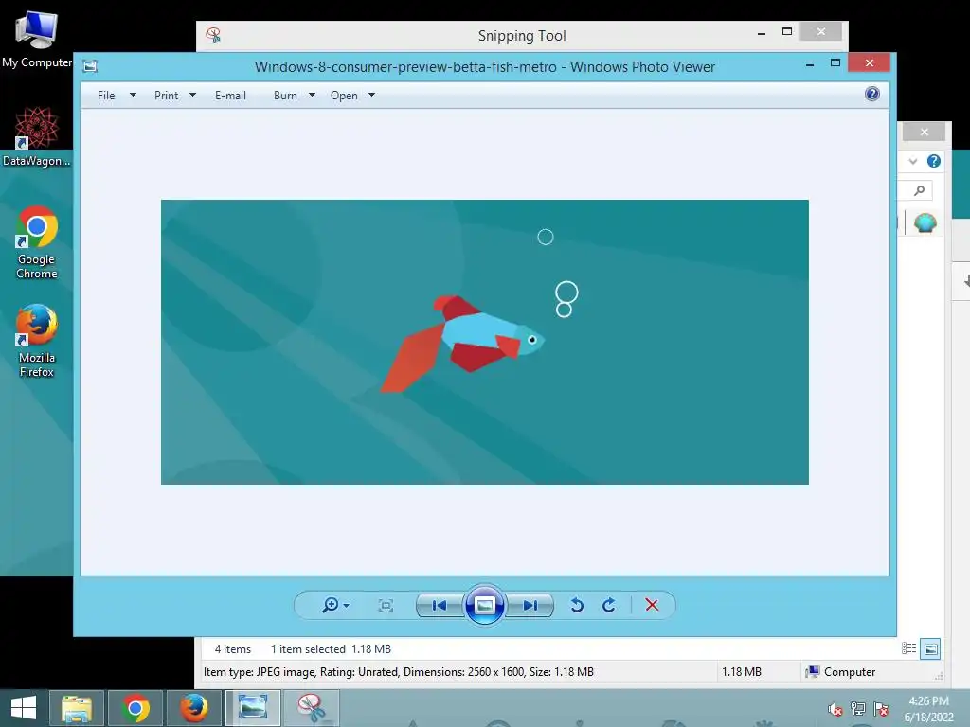Viewport: 970px width, 727px height.
Task: Open the Print menu
Action: [166, 96]
